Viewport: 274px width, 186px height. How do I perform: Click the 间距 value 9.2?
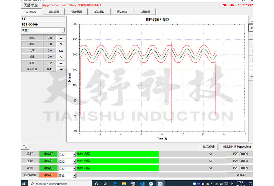click(50, 63)
